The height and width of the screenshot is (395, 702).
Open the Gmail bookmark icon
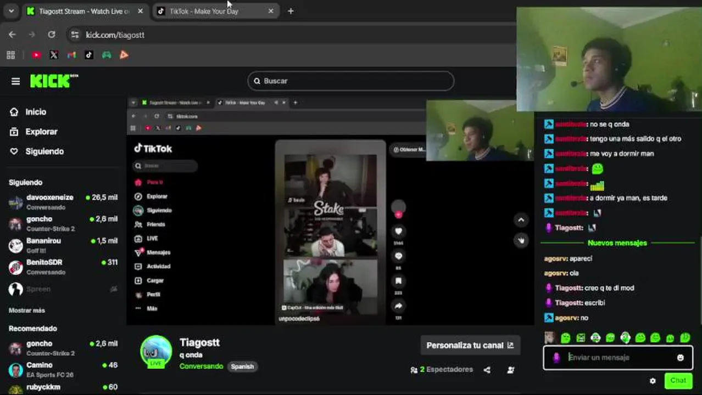click(x=71, y=55)
